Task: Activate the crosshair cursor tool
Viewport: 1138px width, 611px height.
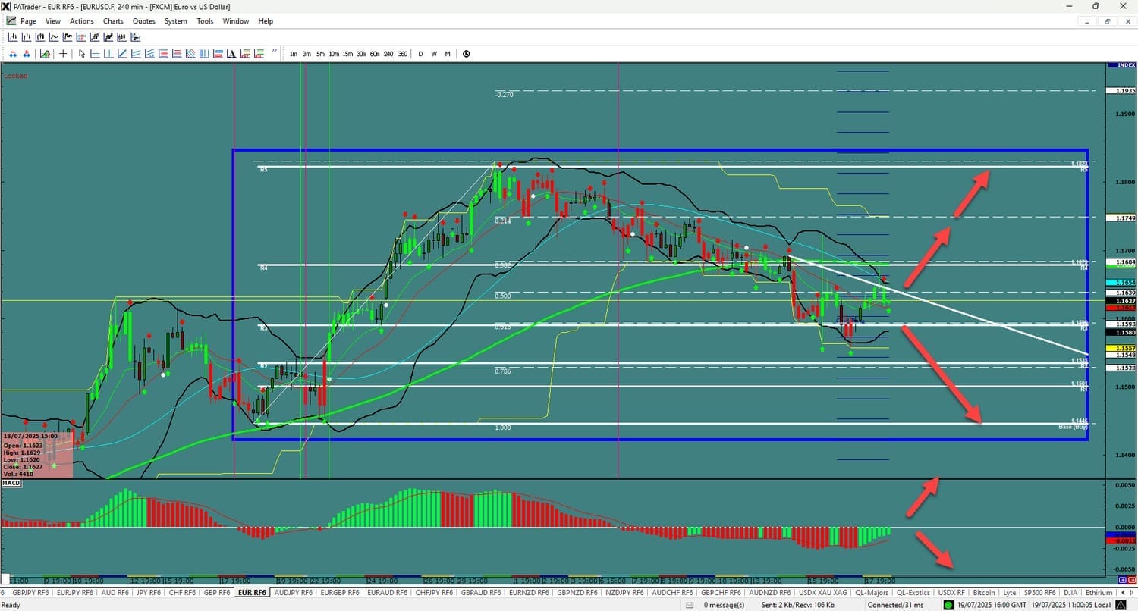Action: point(63,54)
